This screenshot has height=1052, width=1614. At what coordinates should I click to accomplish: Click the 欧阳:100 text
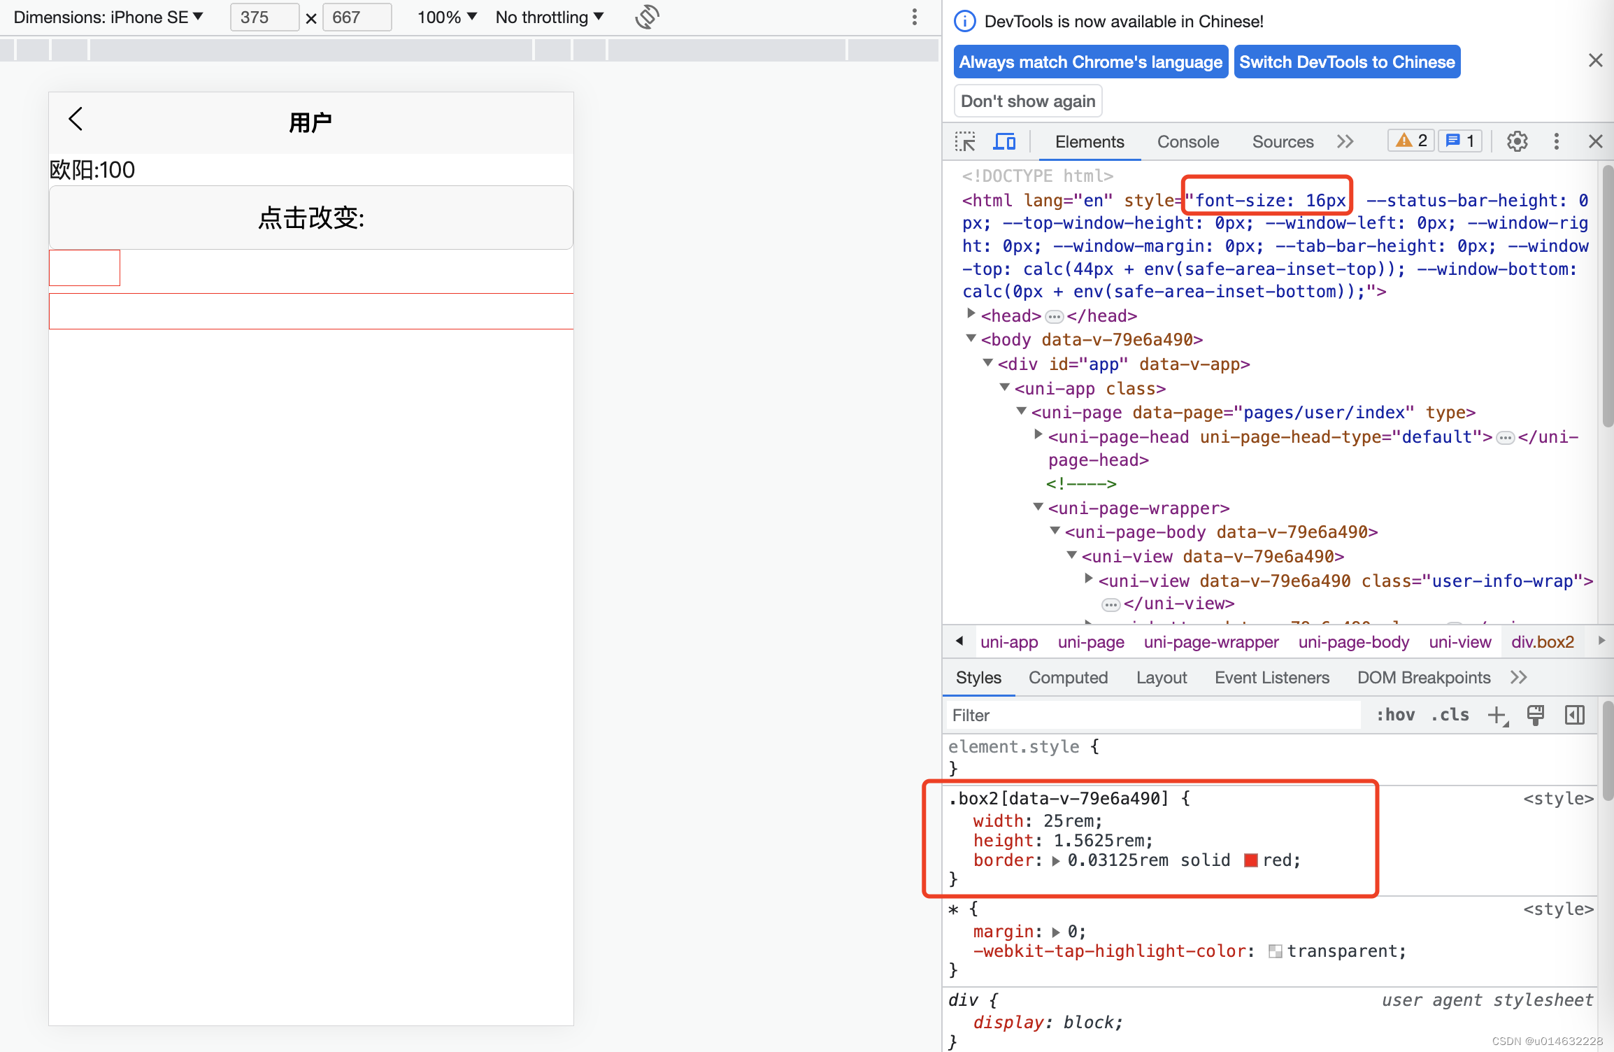pos(92,170)
